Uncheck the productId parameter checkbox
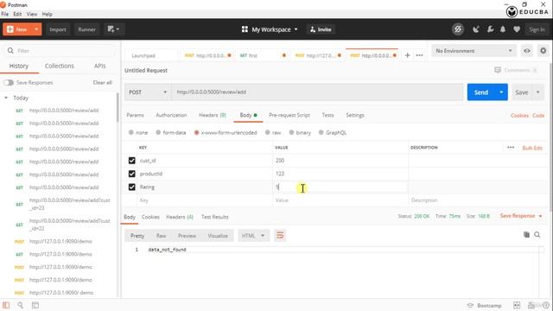Viewport: 553px width, 311px height. [x=132, y=174]
